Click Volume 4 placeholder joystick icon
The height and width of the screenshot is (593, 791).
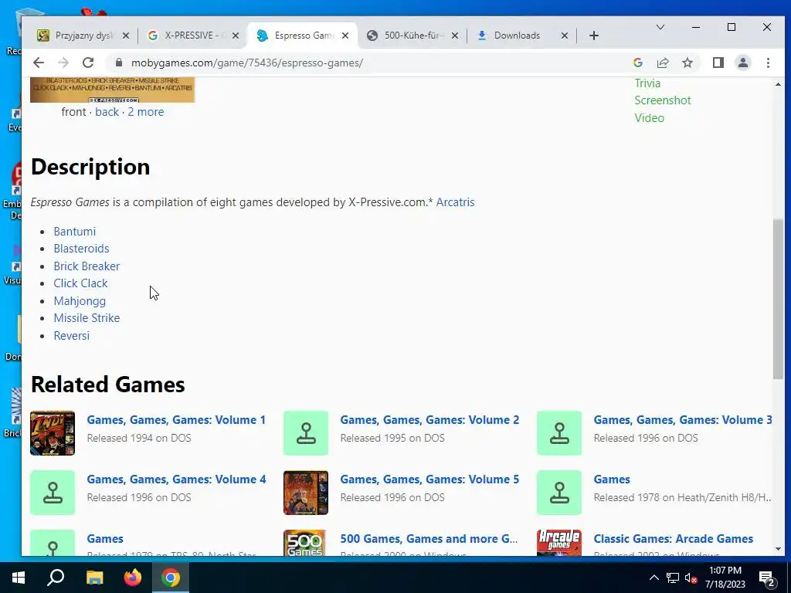coord(53,493)
